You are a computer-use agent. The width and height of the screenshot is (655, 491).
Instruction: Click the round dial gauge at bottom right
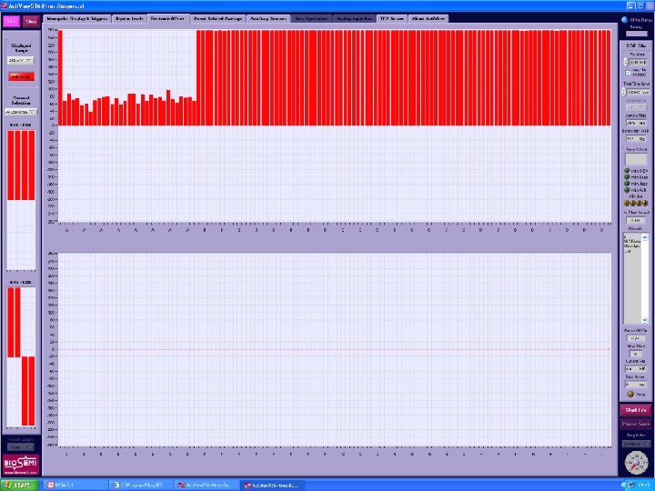(x=636, y=464)
